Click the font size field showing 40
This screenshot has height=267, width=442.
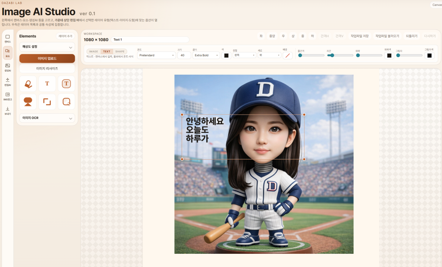click(184, 56)
